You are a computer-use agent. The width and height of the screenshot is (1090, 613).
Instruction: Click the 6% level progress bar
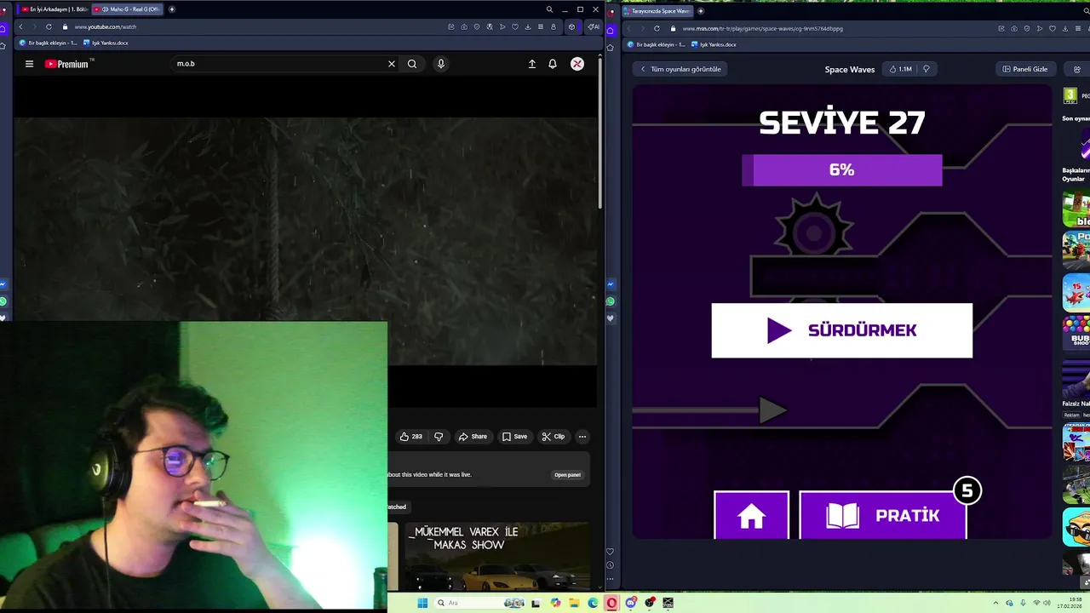click(841, 170)
